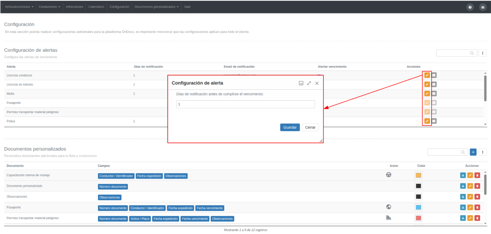Open the blue Pasaporte color swatch
The height and width of the screenshot is (234, 491).
tap(418, 207)
